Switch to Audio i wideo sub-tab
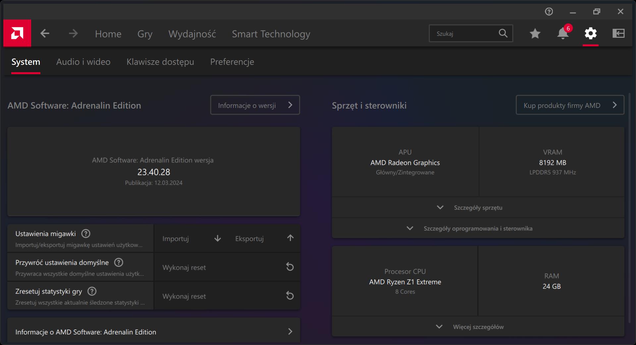The width and height of the screenshot is (636, 345). (83, 62)
